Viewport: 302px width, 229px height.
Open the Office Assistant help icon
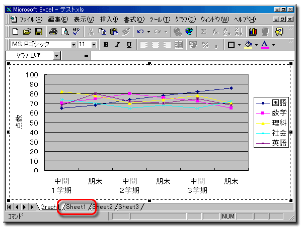279,32
